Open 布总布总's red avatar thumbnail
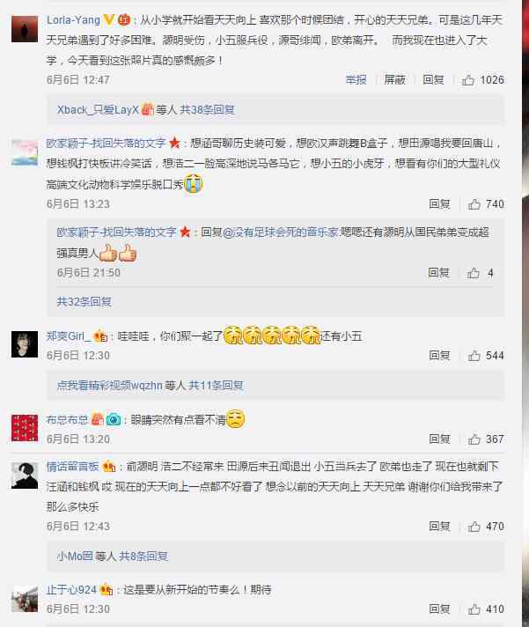Screen dimensions: 529x627 click(x=25, y=428)
